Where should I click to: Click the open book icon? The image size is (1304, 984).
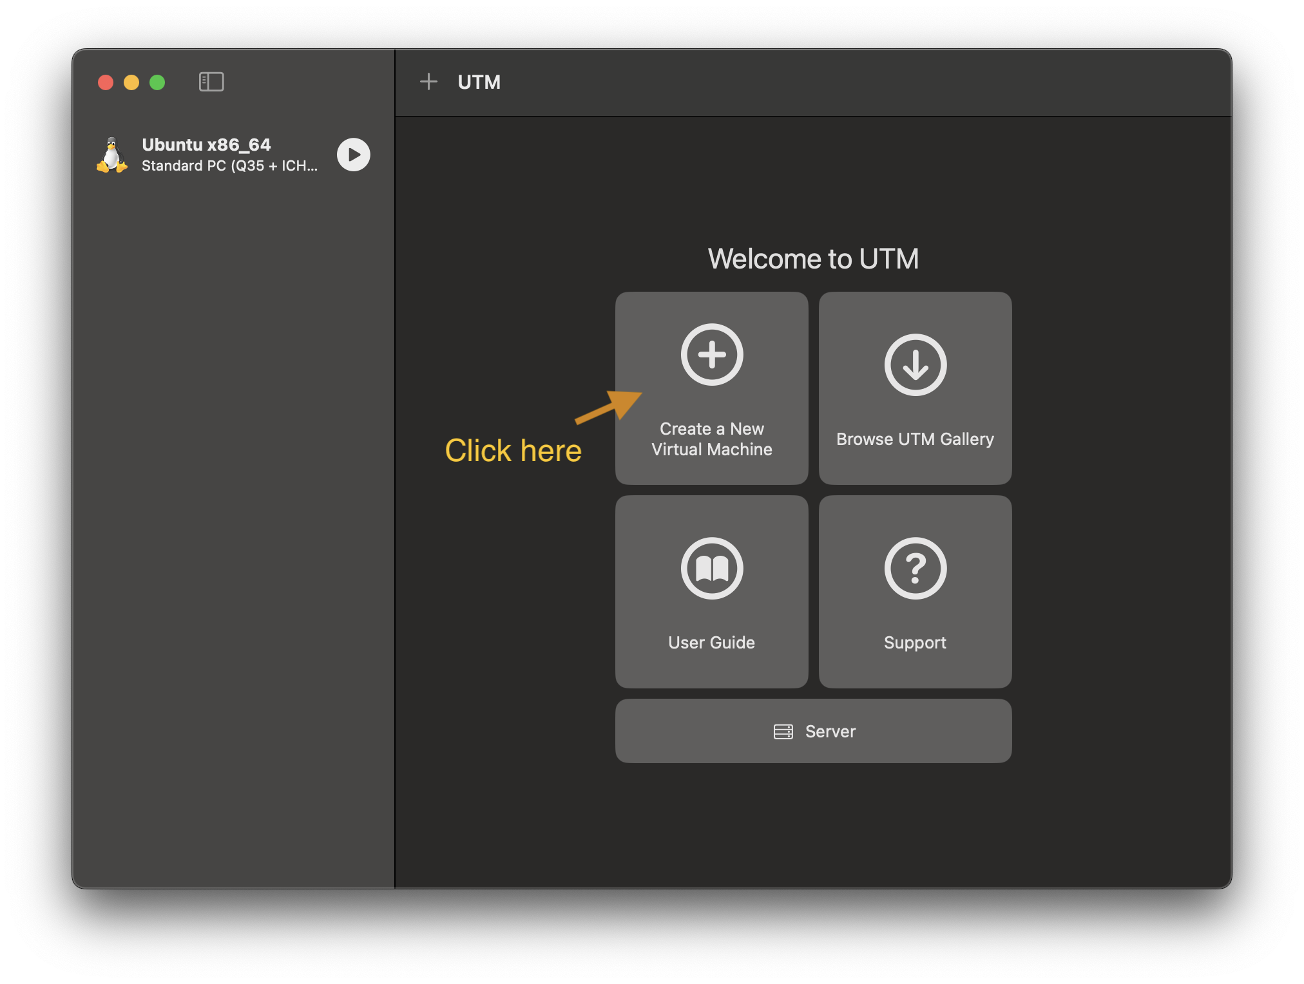point(712,568)
